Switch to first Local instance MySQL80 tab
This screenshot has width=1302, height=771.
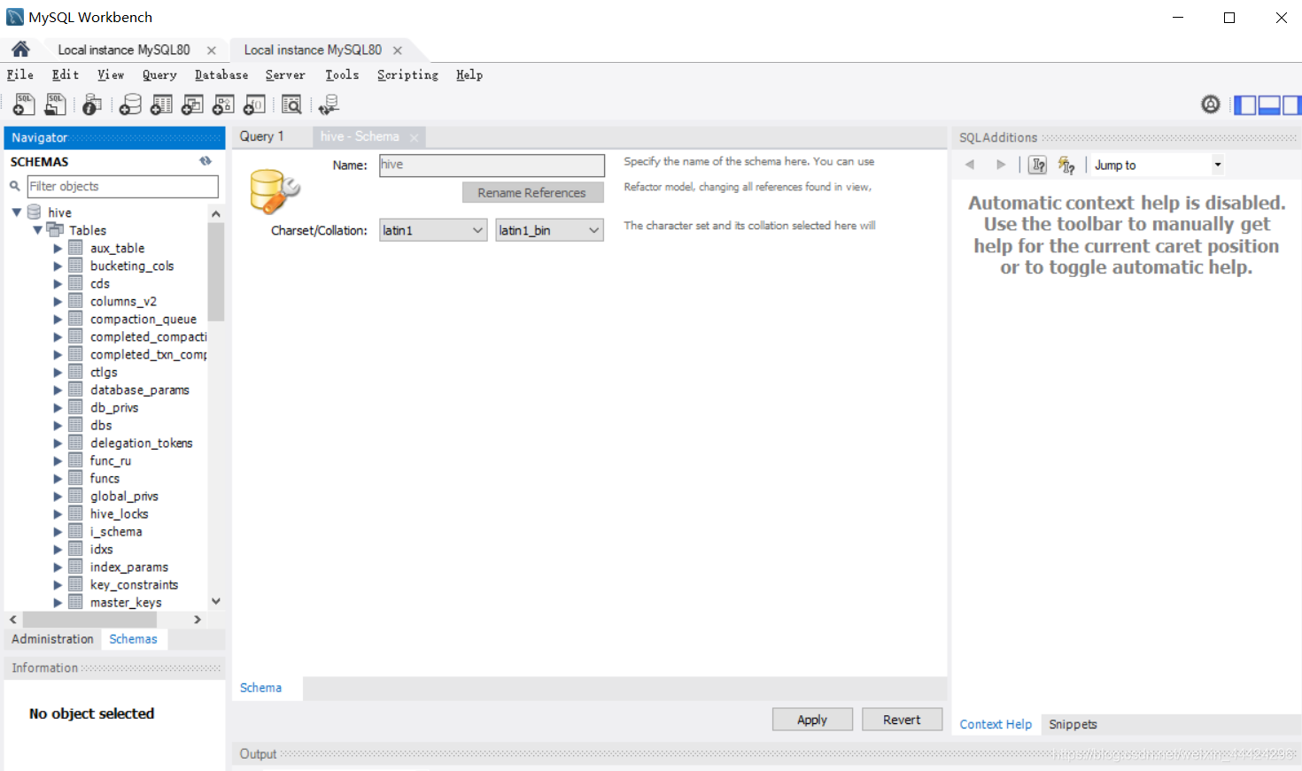pyautogui.click(x=124, y=50)
